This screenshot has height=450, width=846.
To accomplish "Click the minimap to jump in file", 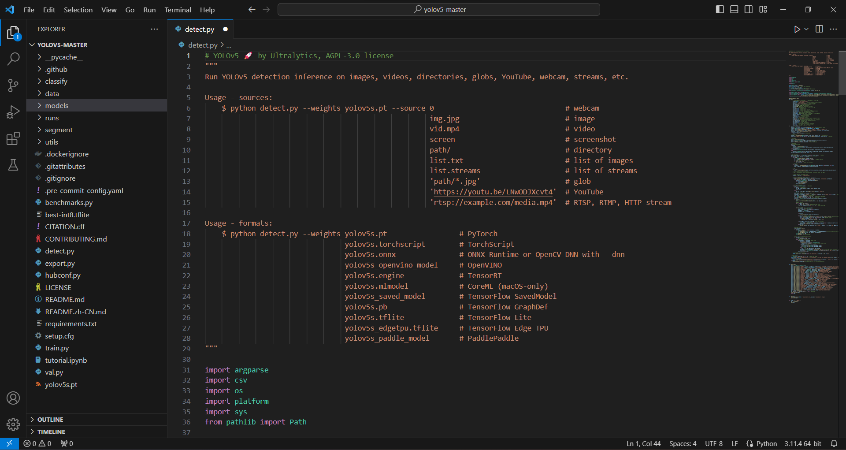I will tap(813, 176).
